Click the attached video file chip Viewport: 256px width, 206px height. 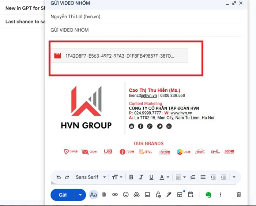coord(119,56)
